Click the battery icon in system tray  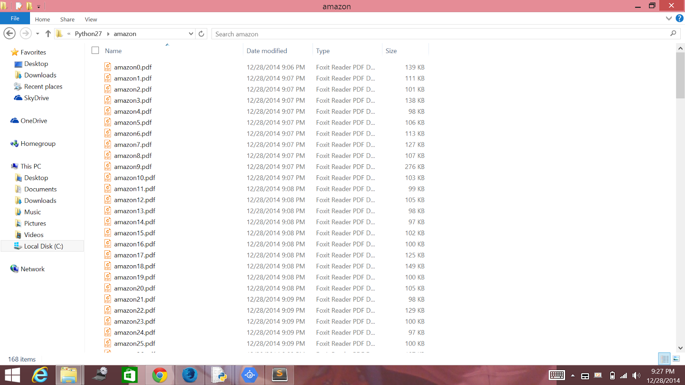(x=612, y=376)
